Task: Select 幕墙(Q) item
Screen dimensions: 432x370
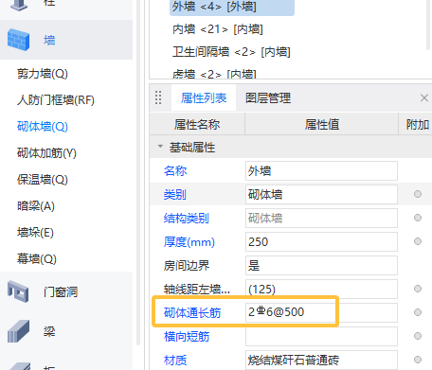Action: 37,259
